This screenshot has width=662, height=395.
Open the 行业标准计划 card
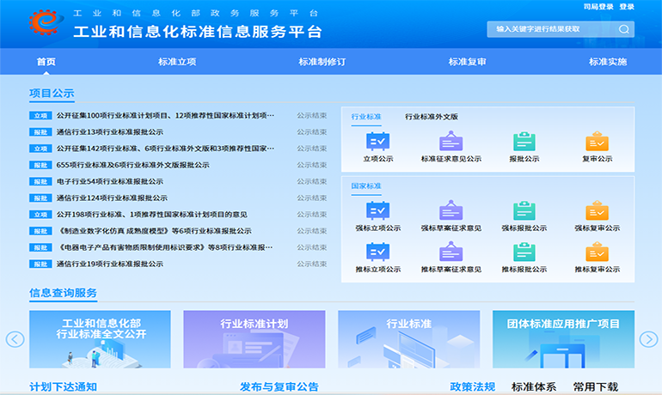254,339
